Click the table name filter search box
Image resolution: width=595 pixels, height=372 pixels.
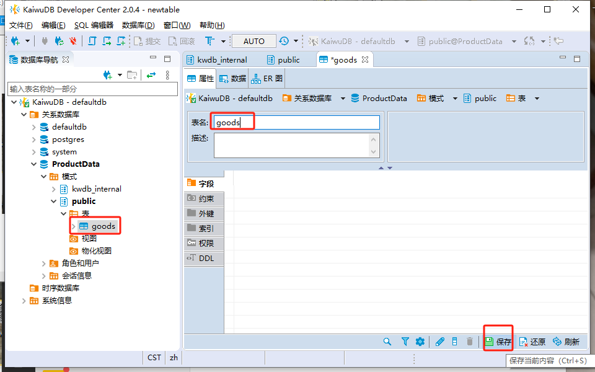tap(92, 89)
